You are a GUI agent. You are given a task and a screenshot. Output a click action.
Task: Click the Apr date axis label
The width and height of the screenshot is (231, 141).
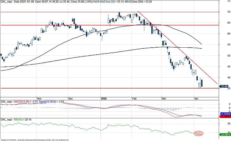coord(196,99)
